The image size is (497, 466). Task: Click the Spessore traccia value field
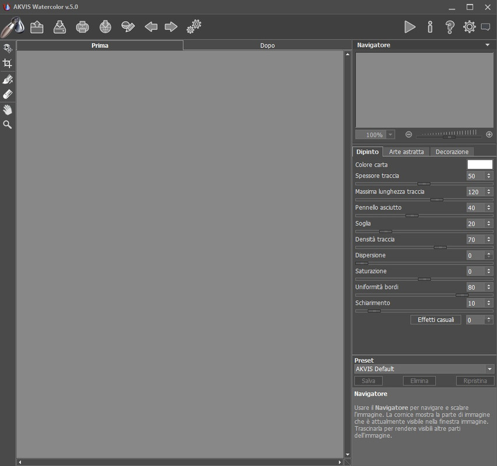[x=475, y=176]
